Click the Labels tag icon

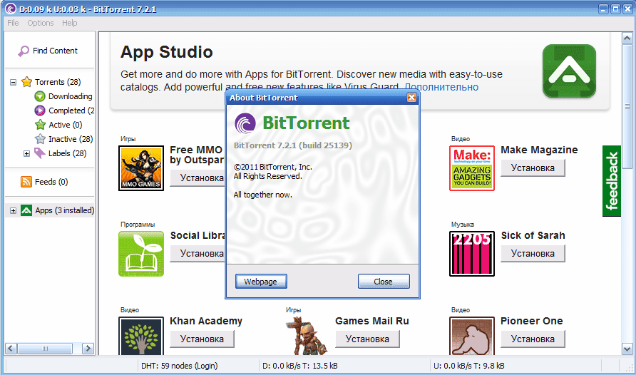click(x=40, y=153)
